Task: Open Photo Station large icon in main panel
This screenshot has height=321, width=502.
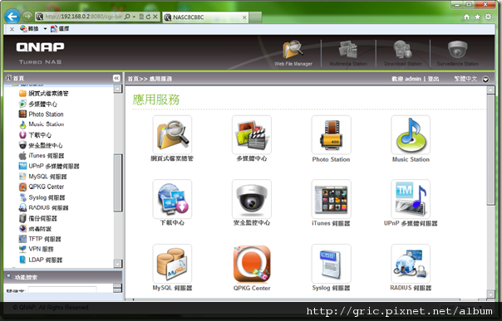Action: [x=331, y=135]
